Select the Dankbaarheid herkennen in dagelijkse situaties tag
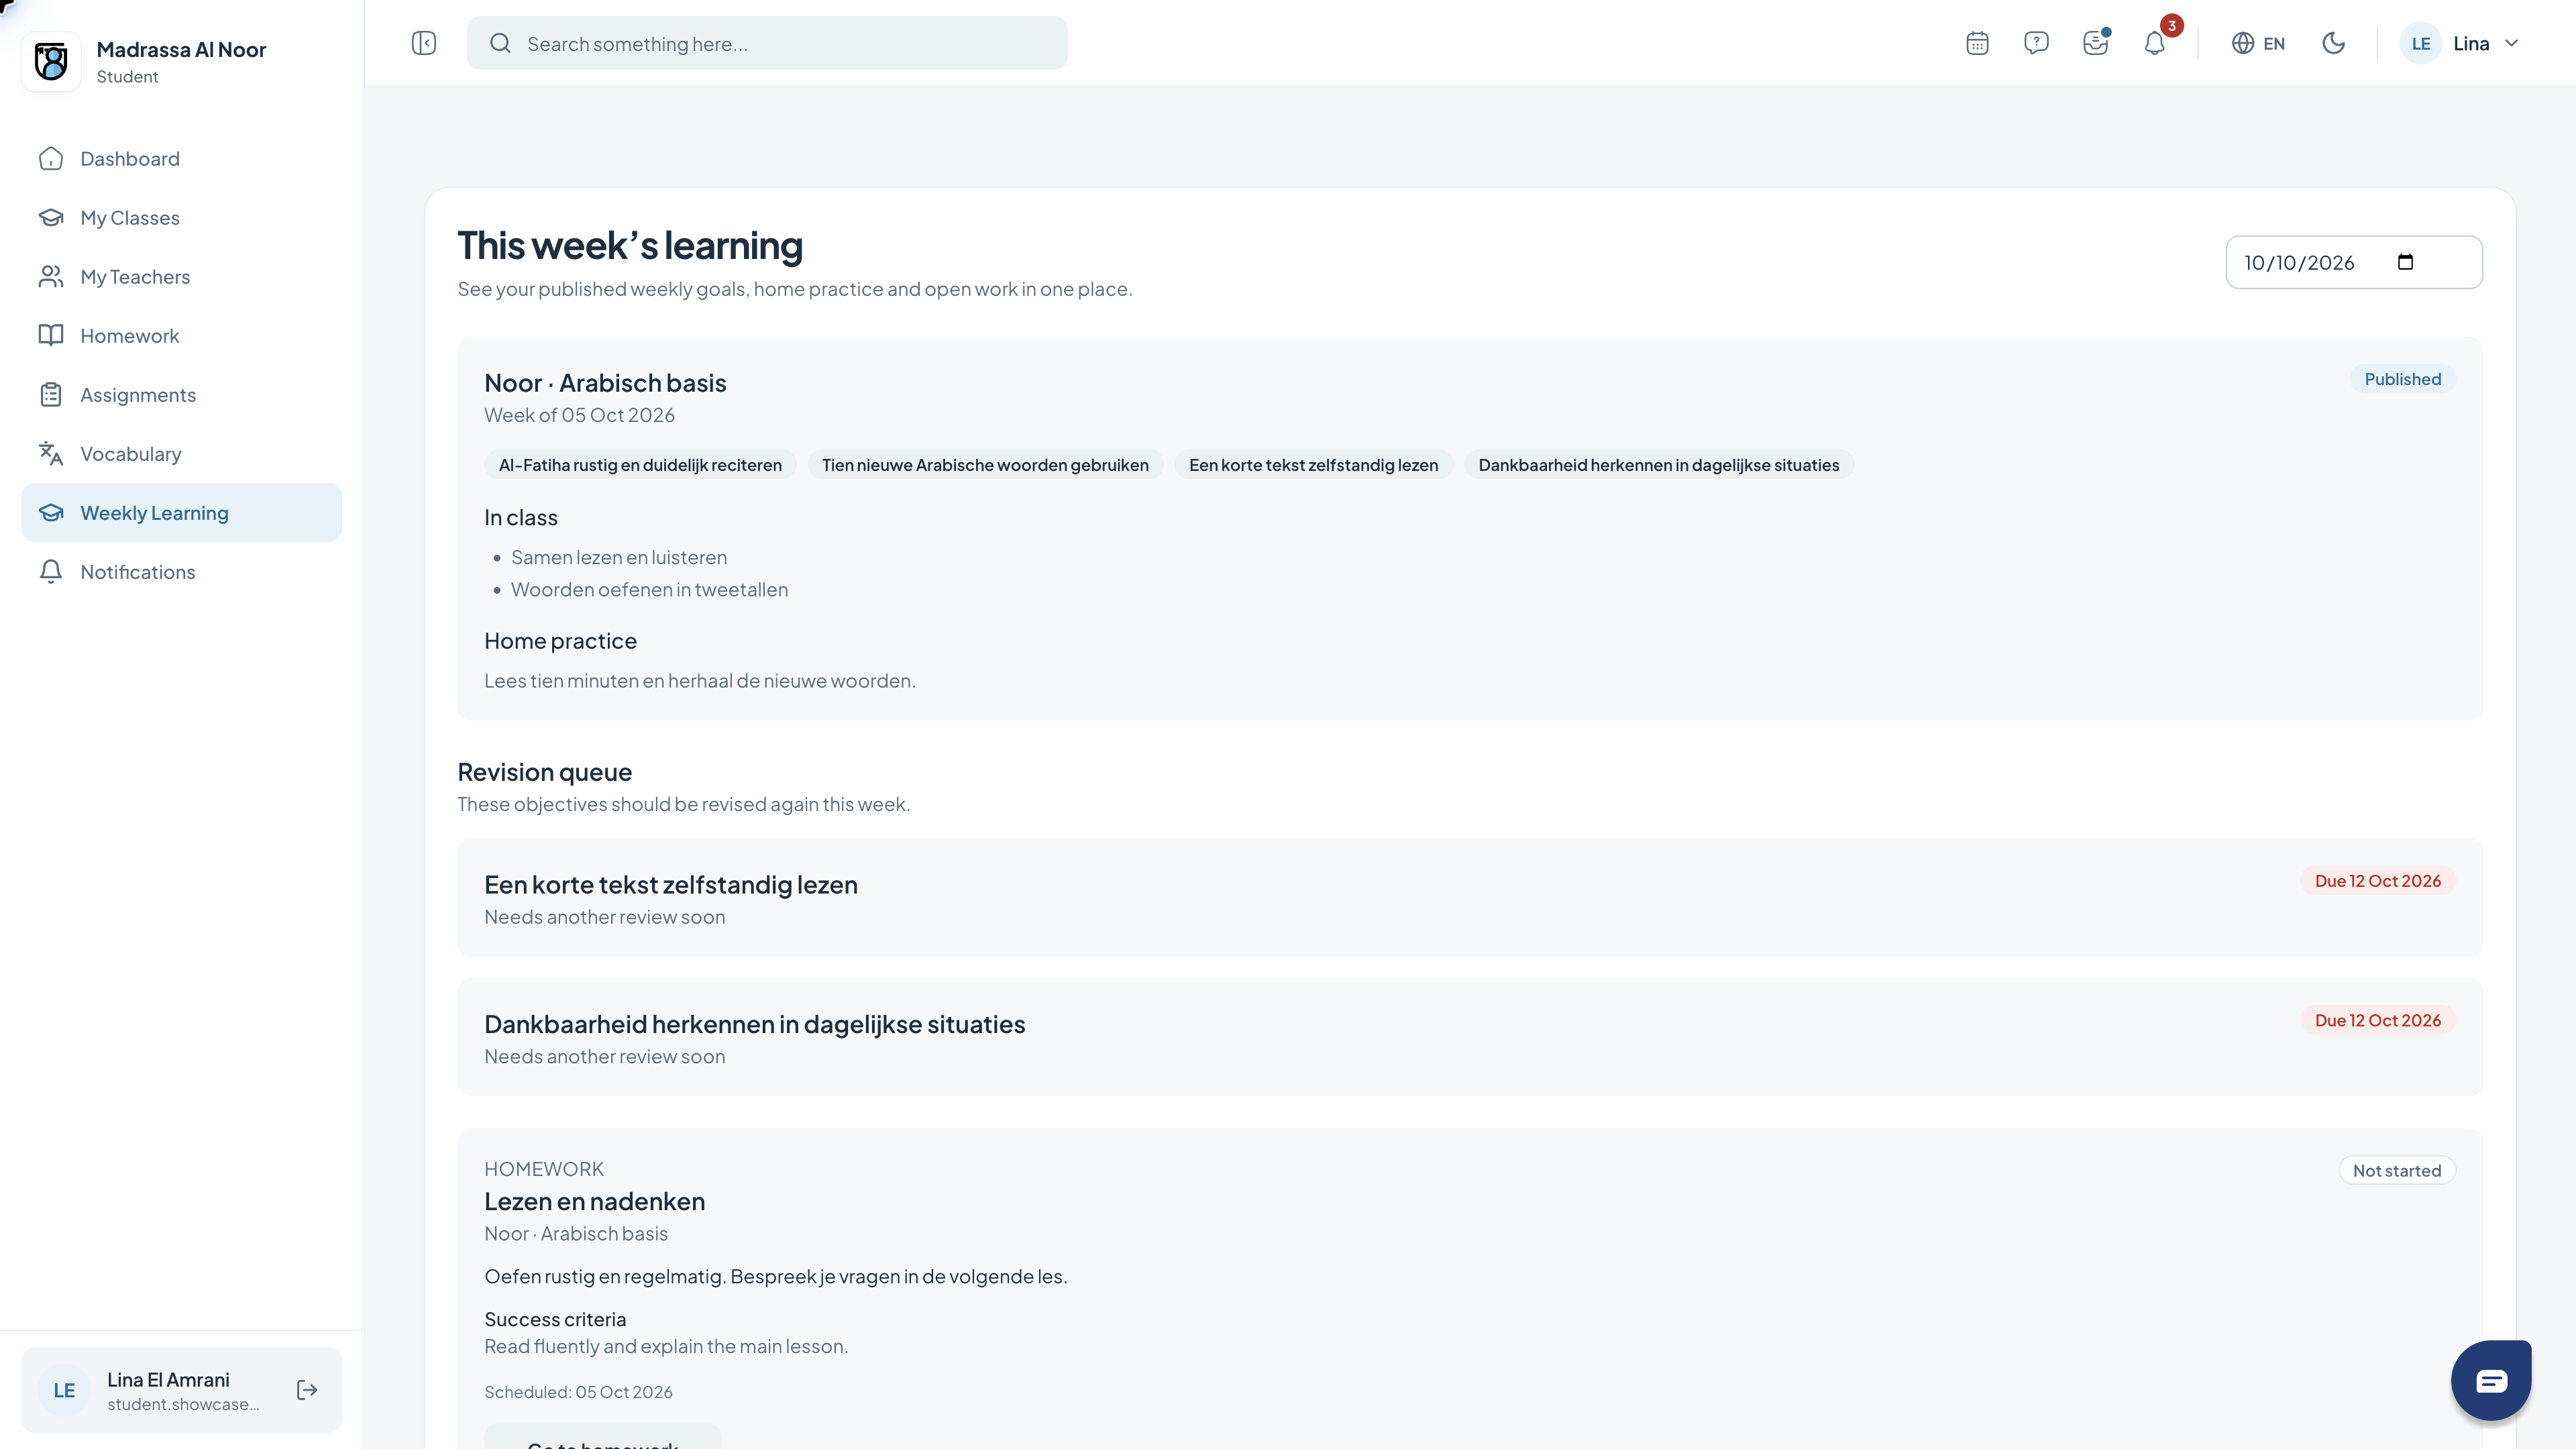Screen dimensions: 2576x1449 (x=1658, y=465)
